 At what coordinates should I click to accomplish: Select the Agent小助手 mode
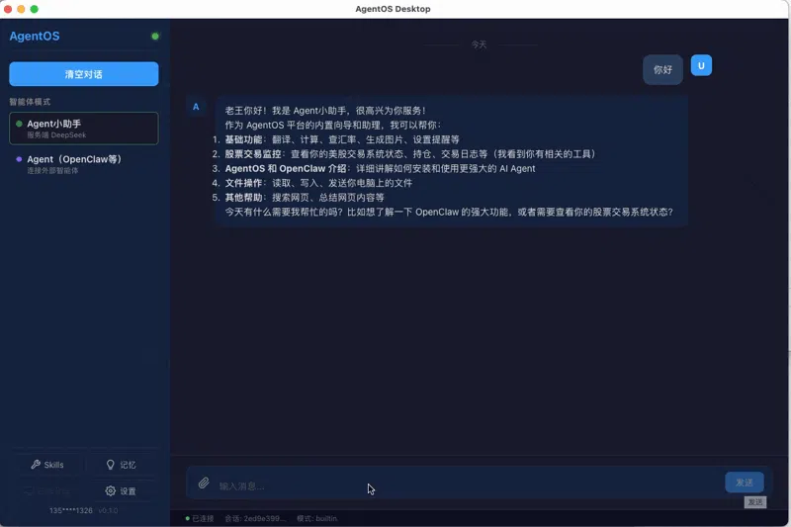(84, 129)
